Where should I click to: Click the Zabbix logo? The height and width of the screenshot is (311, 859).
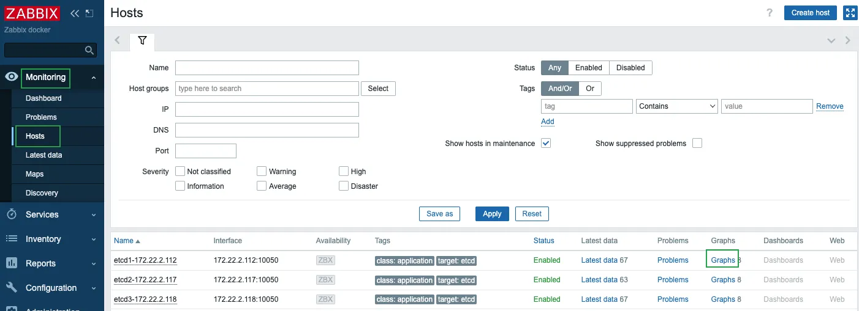(x=32, y=13)
